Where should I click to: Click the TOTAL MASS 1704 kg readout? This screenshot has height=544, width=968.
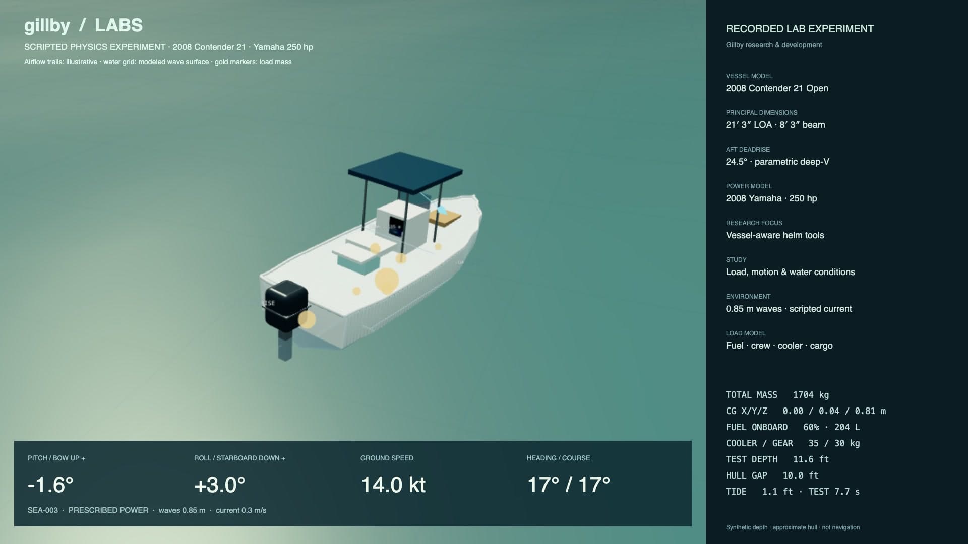[777, 395]
